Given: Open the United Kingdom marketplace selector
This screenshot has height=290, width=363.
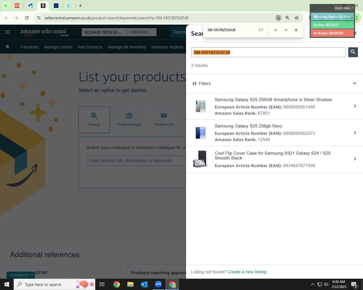Looking at the screenshot, I should (x=141, y=32).
